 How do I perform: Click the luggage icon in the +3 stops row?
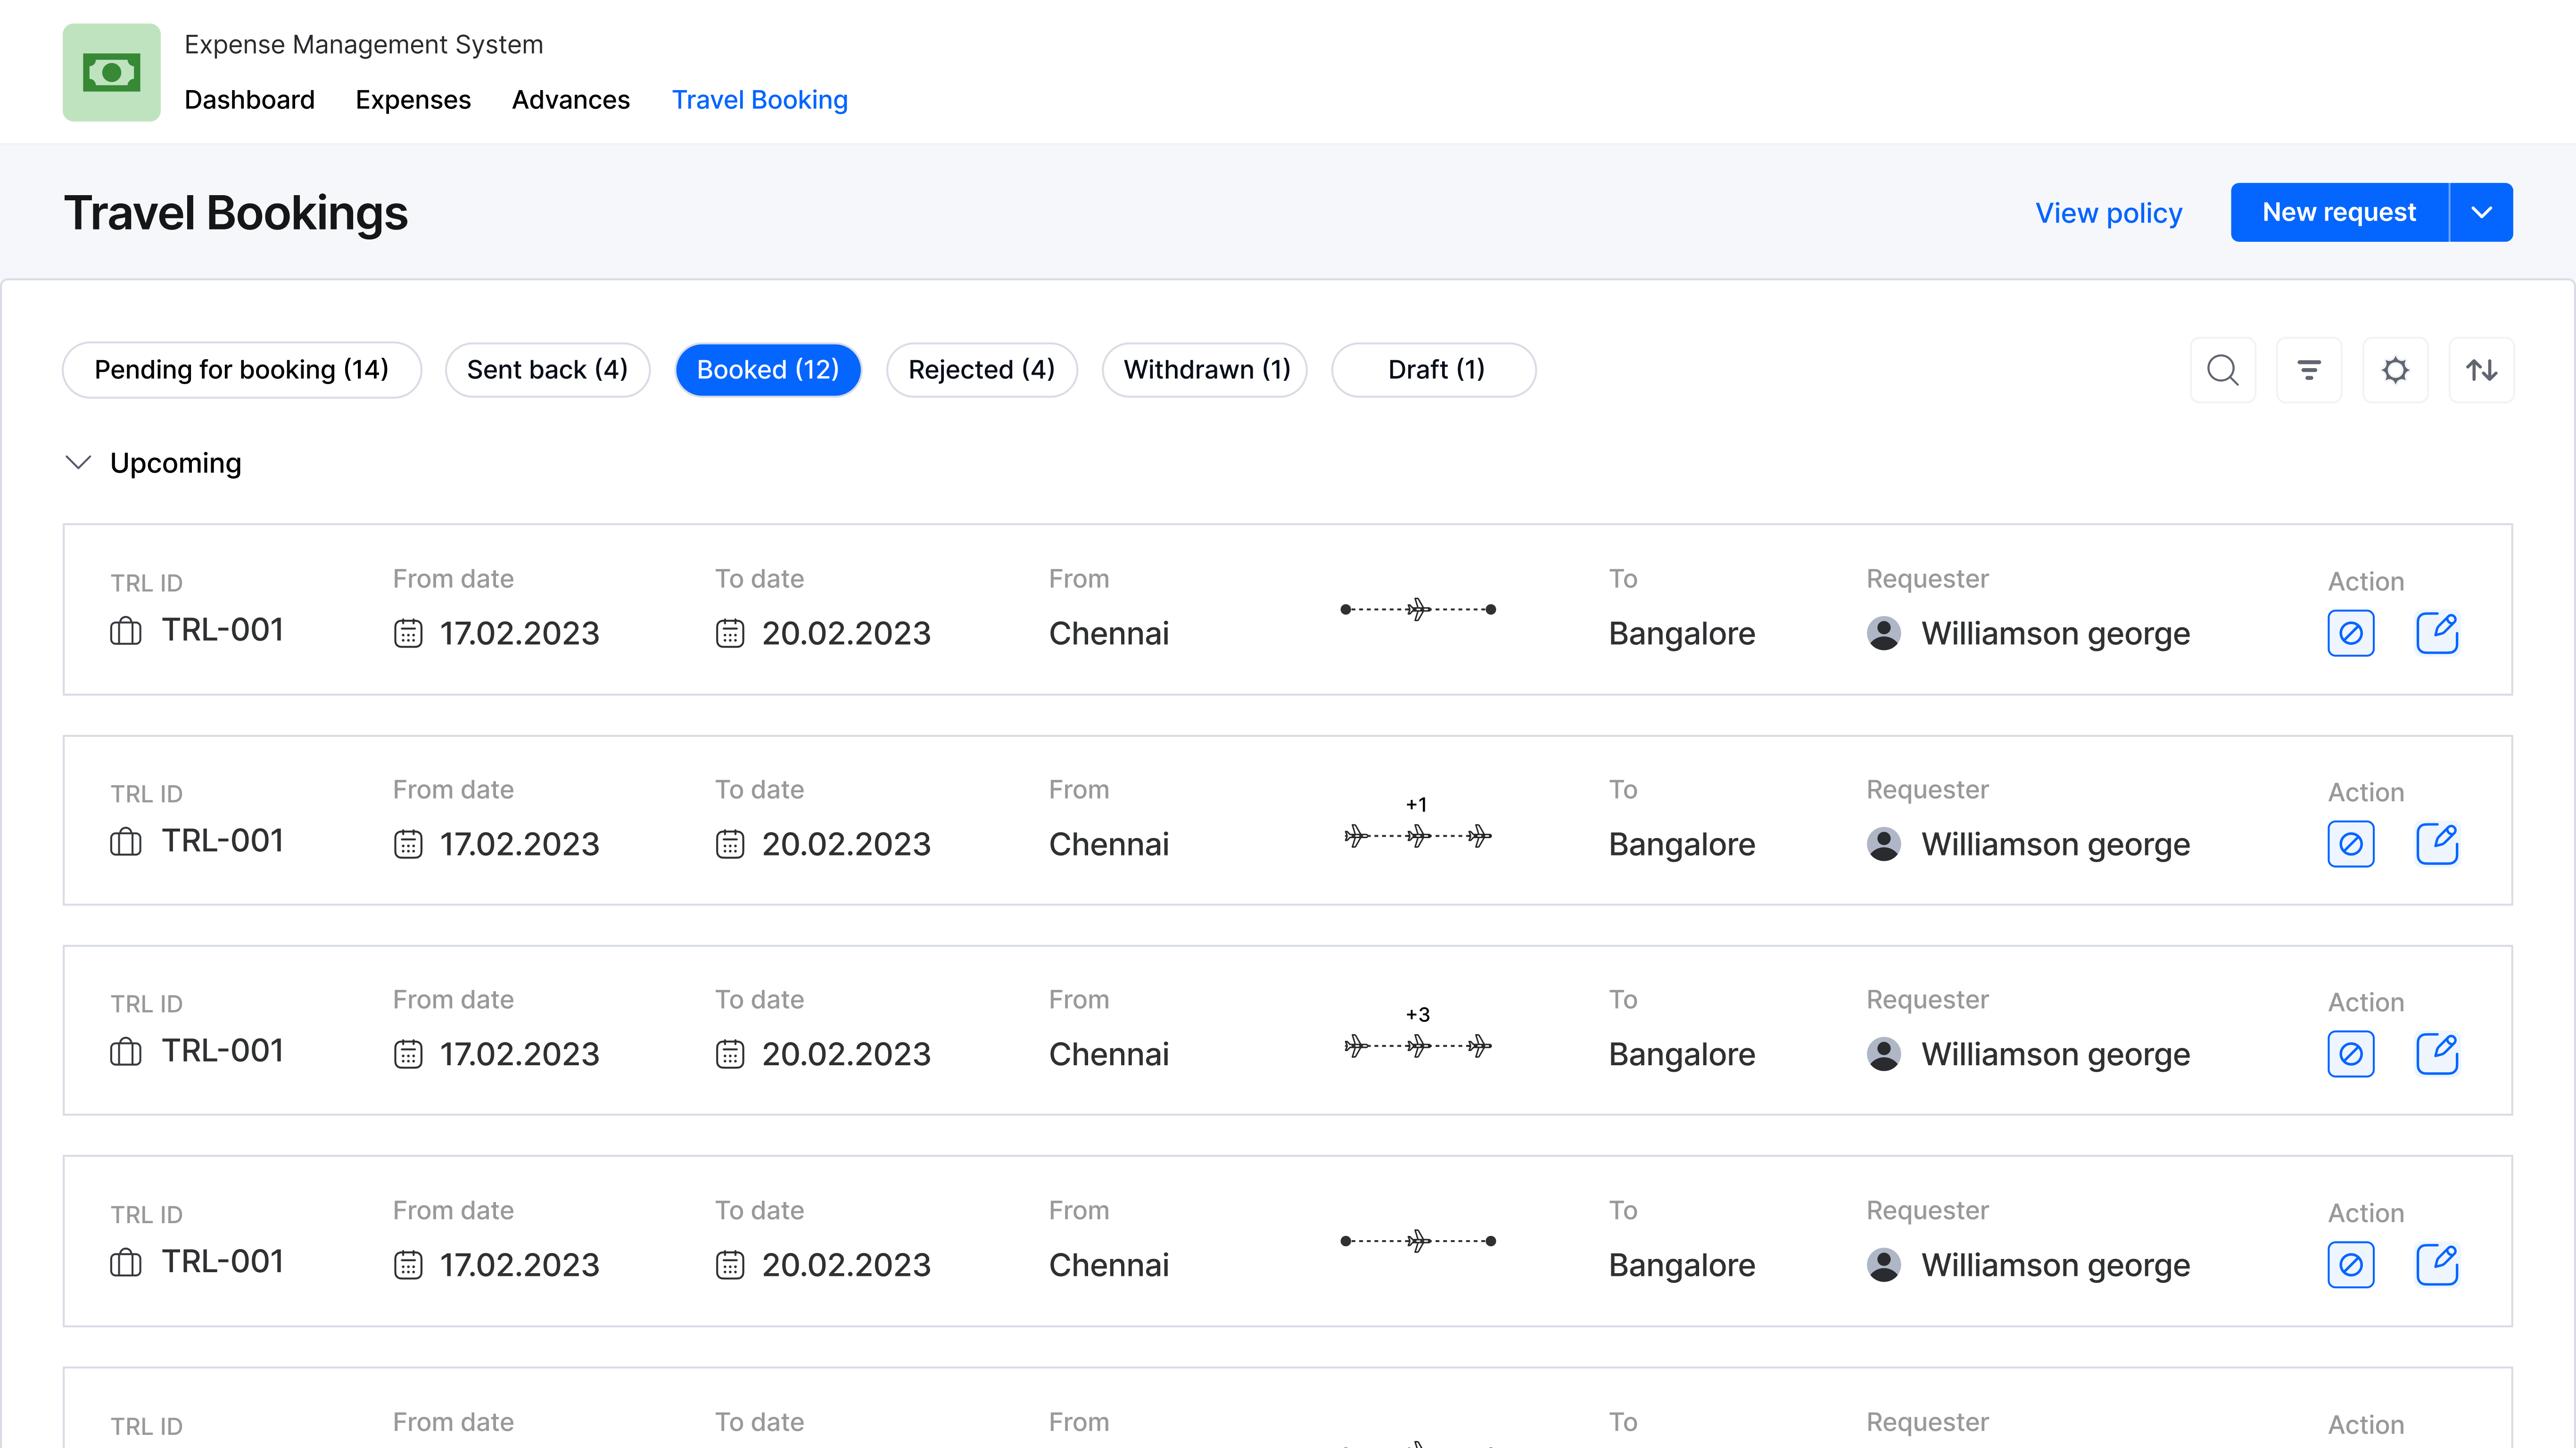[126, 1052]
